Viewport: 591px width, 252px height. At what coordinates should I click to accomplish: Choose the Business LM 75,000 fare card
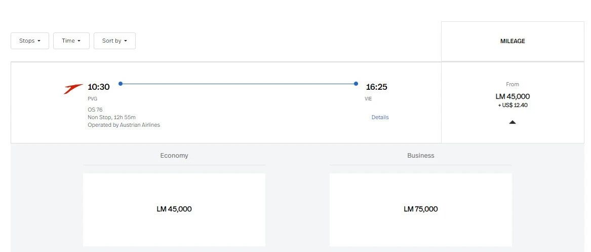pos(420,209)
